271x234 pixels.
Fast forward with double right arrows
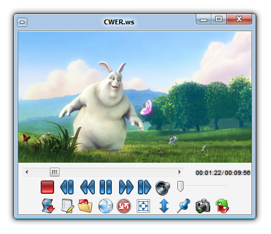tap(126, 187)
